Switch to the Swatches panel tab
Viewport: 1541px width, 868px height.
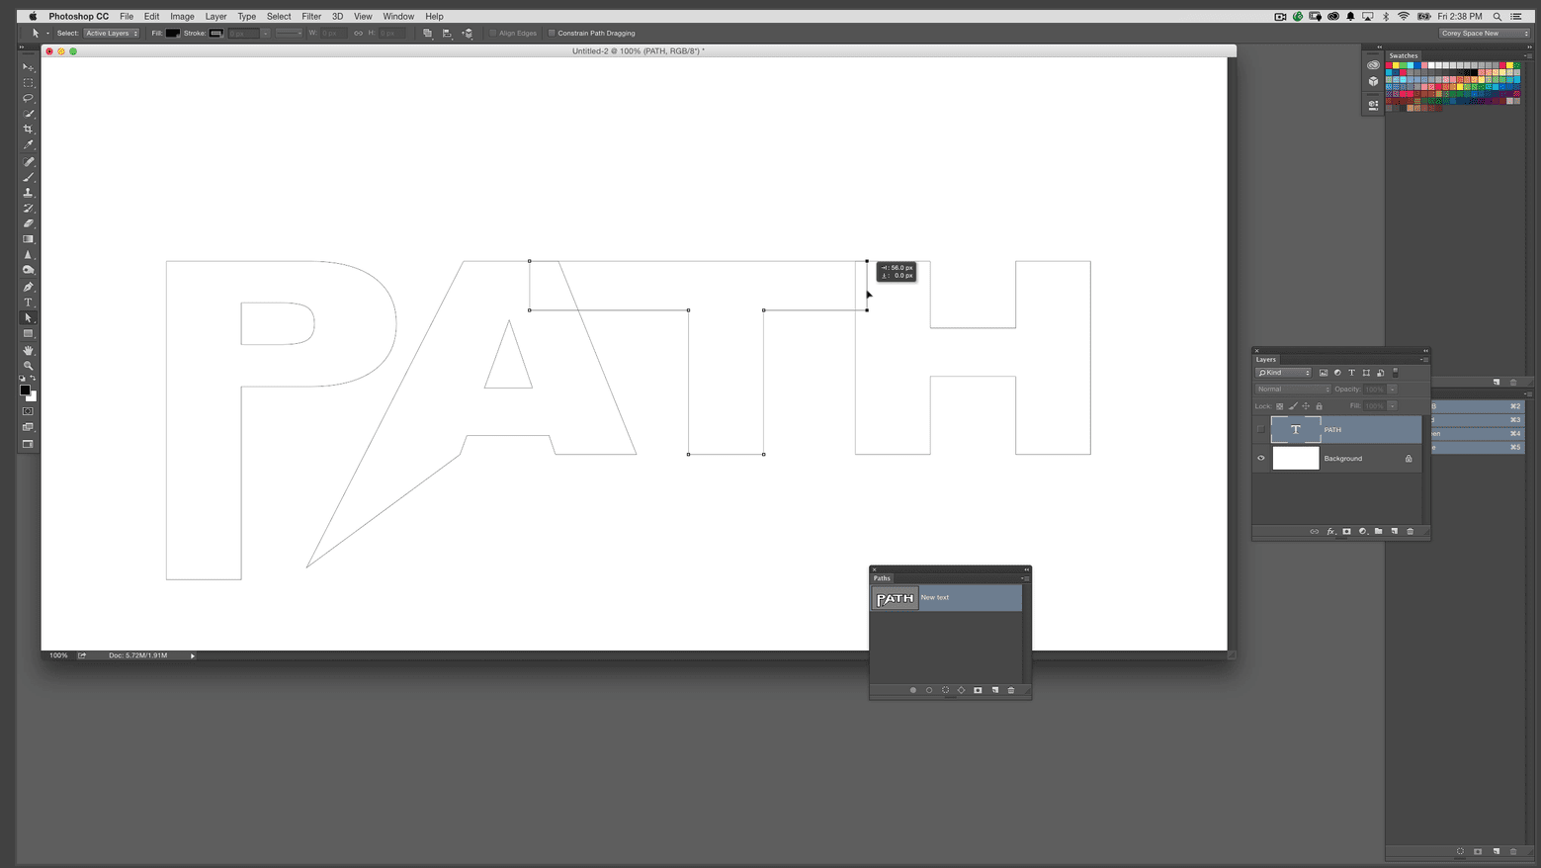point(1403,55)
